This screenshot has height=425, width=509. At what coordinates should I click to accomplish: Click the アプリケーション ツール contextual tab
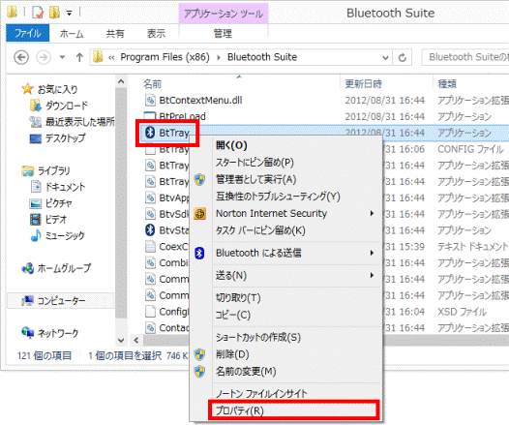click(224, 14)
